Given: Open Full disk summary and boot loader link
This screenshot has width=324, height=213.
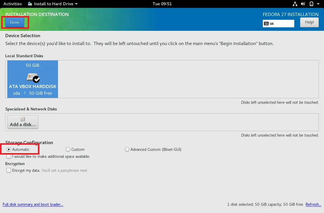Looking at the screenshot, I should pos(33,204).
